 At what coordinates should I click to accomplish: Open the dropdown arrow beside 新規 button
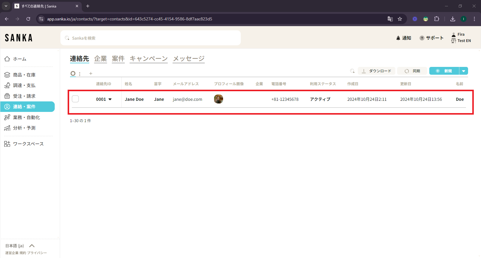[464, 71]
